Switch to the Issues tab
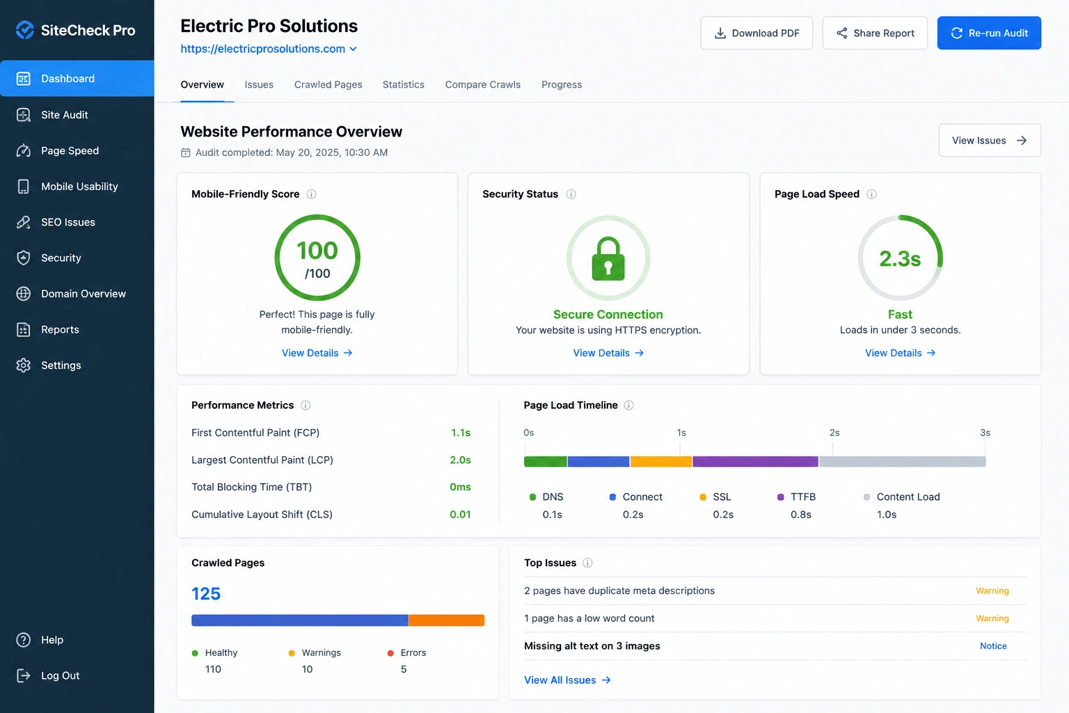The image size is (1069, 713). [x=259, y=85]
